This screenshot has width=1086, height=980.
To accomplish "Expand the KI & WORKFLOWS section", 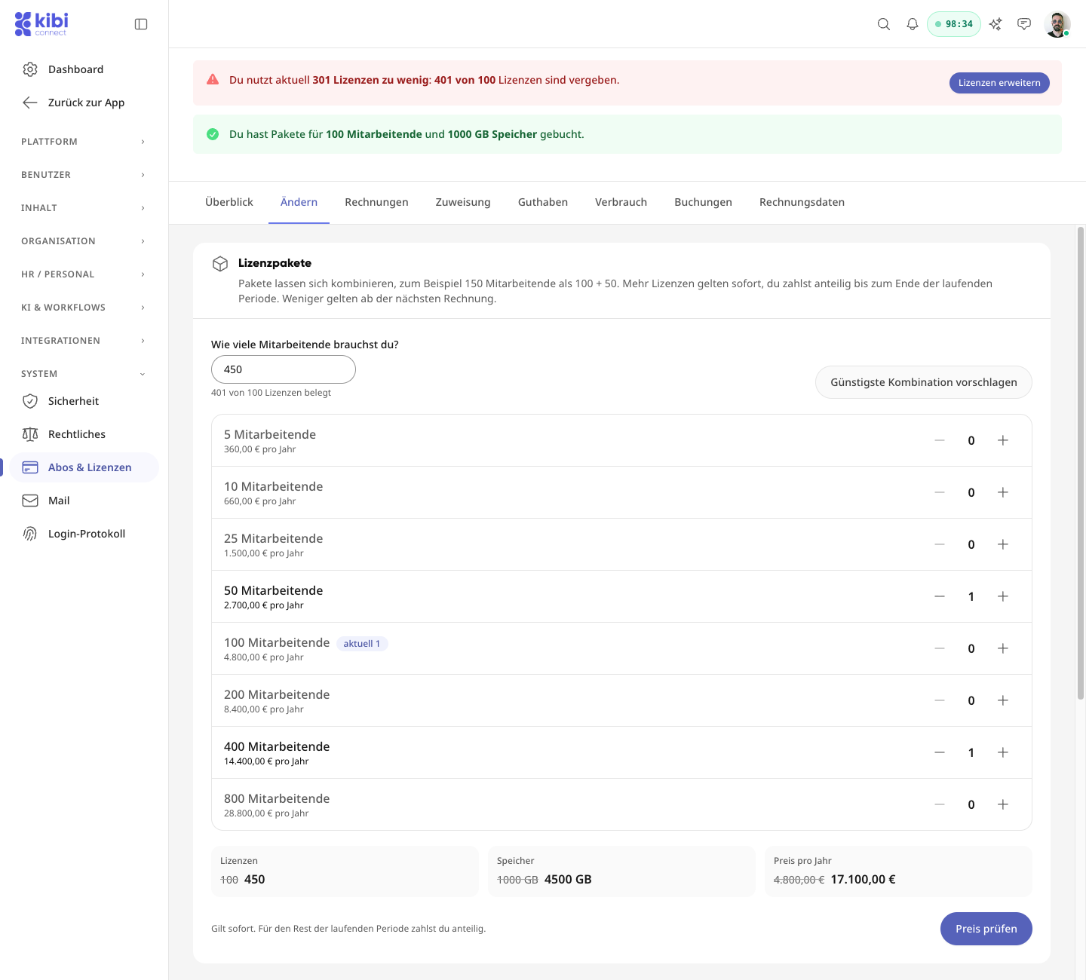I will (84, 308).
